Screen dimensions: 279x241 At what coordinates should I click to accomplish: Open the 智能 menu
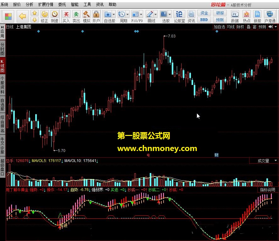pos(75,4)
